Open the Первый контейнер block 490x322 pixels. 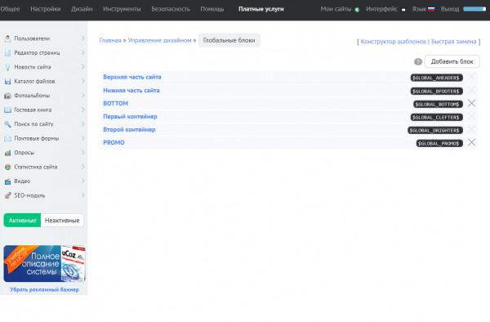tap(130, 117)
